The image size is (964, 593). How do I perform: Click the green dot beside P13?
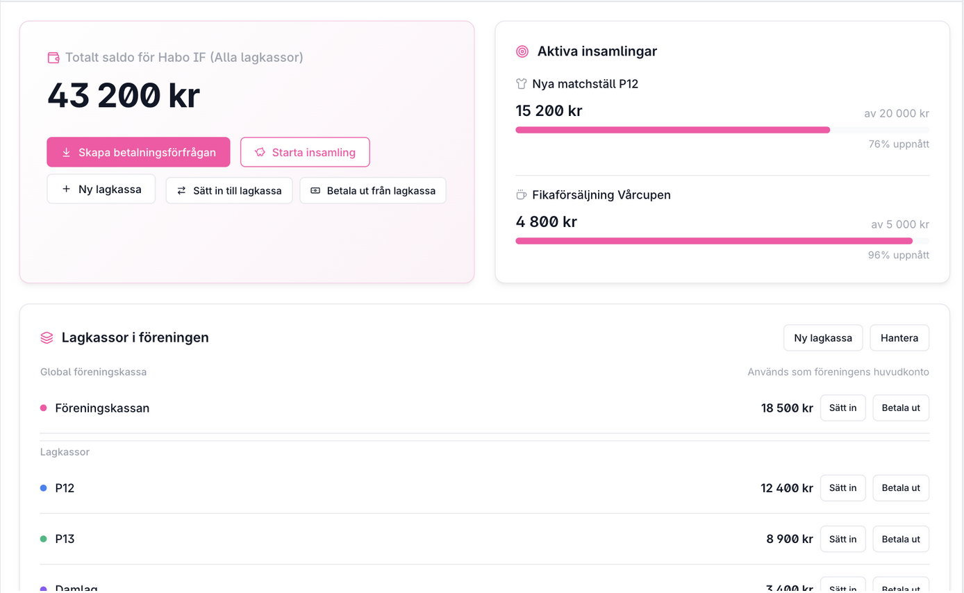coord(44,538)
